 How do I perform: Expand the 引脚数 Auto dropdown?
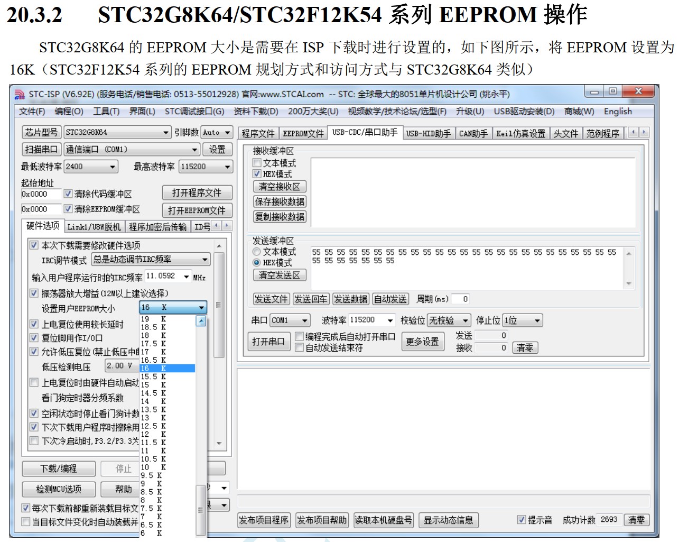point(227,132)
